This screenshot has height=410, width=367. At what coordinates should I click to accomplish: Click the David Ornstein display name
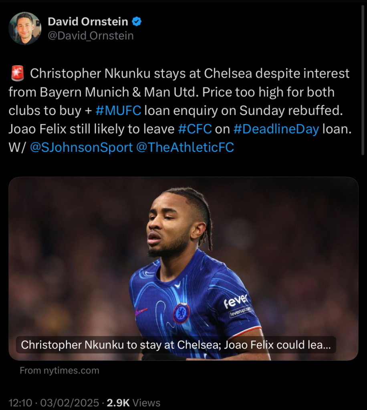tap(88, 22)
